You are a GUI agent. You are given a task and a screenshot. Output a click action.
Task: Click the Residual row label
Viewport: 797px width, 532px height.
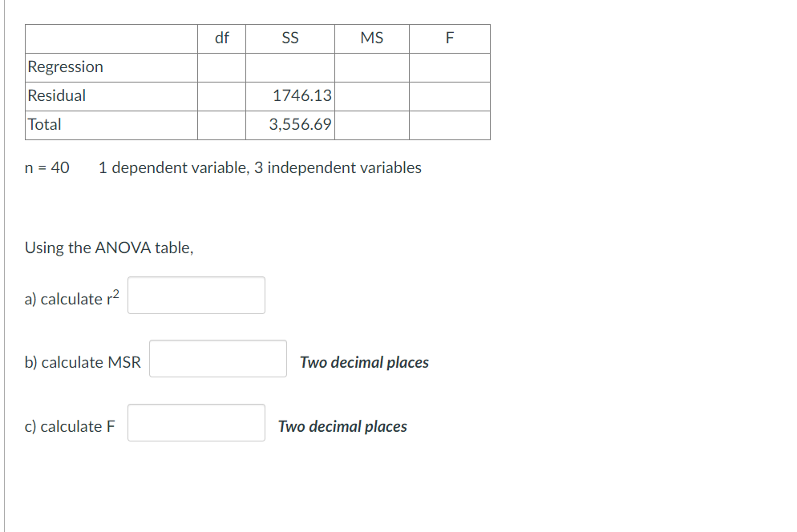51,95
